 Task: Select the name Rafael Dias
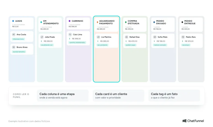(134, 37)
